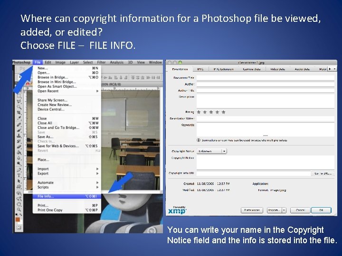
Task: Select the Brush tool
Action: (19, 130)
